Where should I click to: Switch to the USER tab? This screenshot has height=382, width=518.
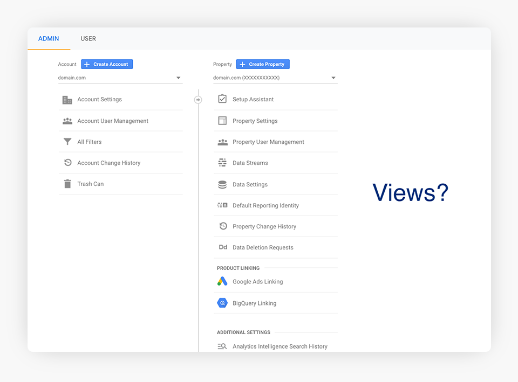(x=88, y=39)
